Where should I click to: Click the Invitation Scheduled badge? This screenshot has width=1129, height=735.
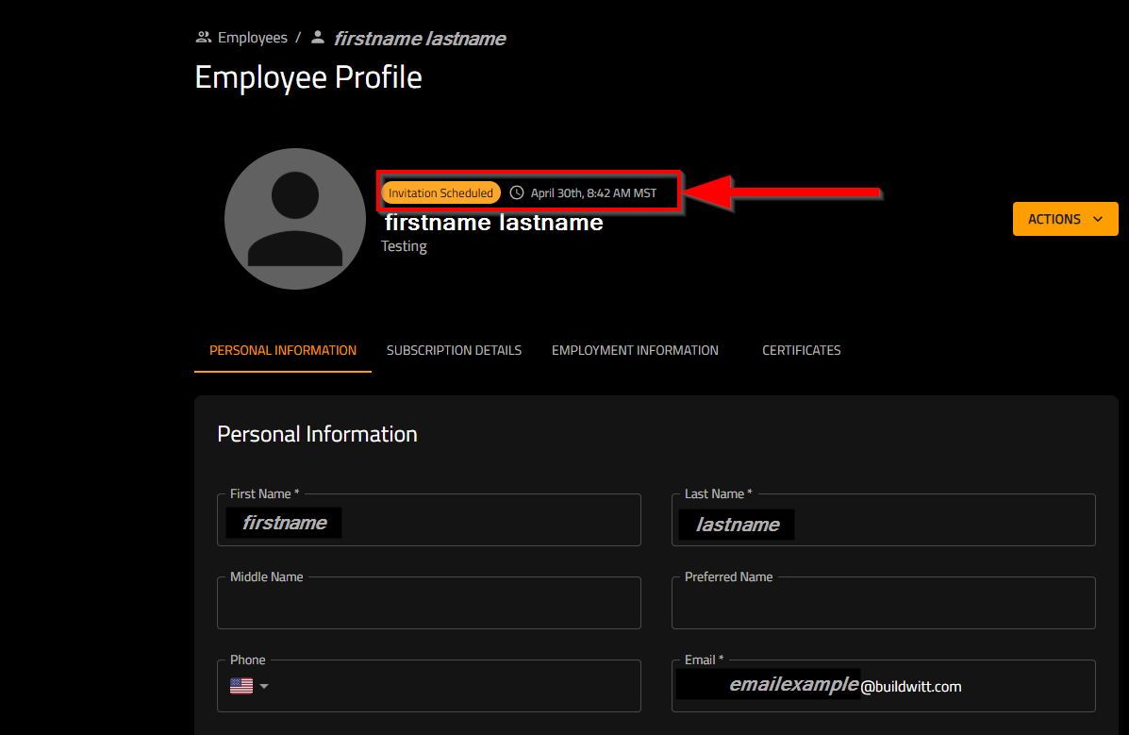(440, 192)
